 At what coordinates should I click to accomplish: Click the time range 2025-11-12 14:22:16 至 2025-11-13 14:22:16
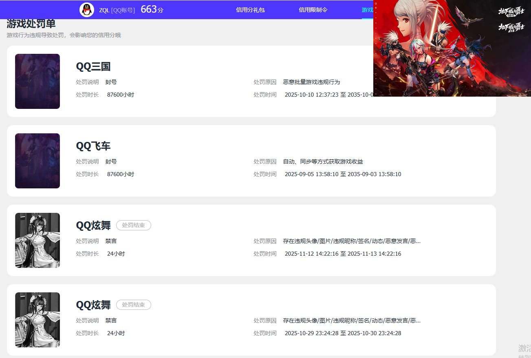click(343, 254)
